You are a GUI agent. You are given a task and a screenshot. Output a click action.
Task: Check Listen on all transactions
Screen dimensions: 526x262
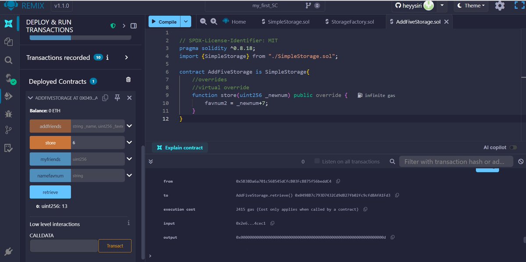317,161
